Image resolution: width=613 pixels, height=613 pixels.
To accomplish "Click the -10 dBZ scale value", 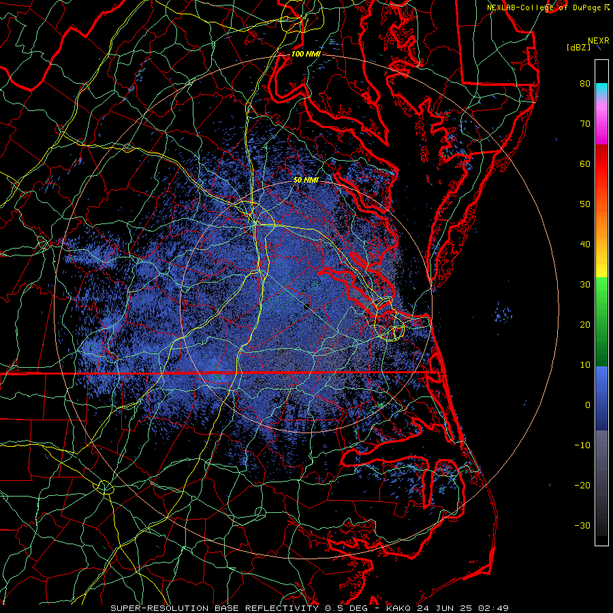I will [582, 445].
